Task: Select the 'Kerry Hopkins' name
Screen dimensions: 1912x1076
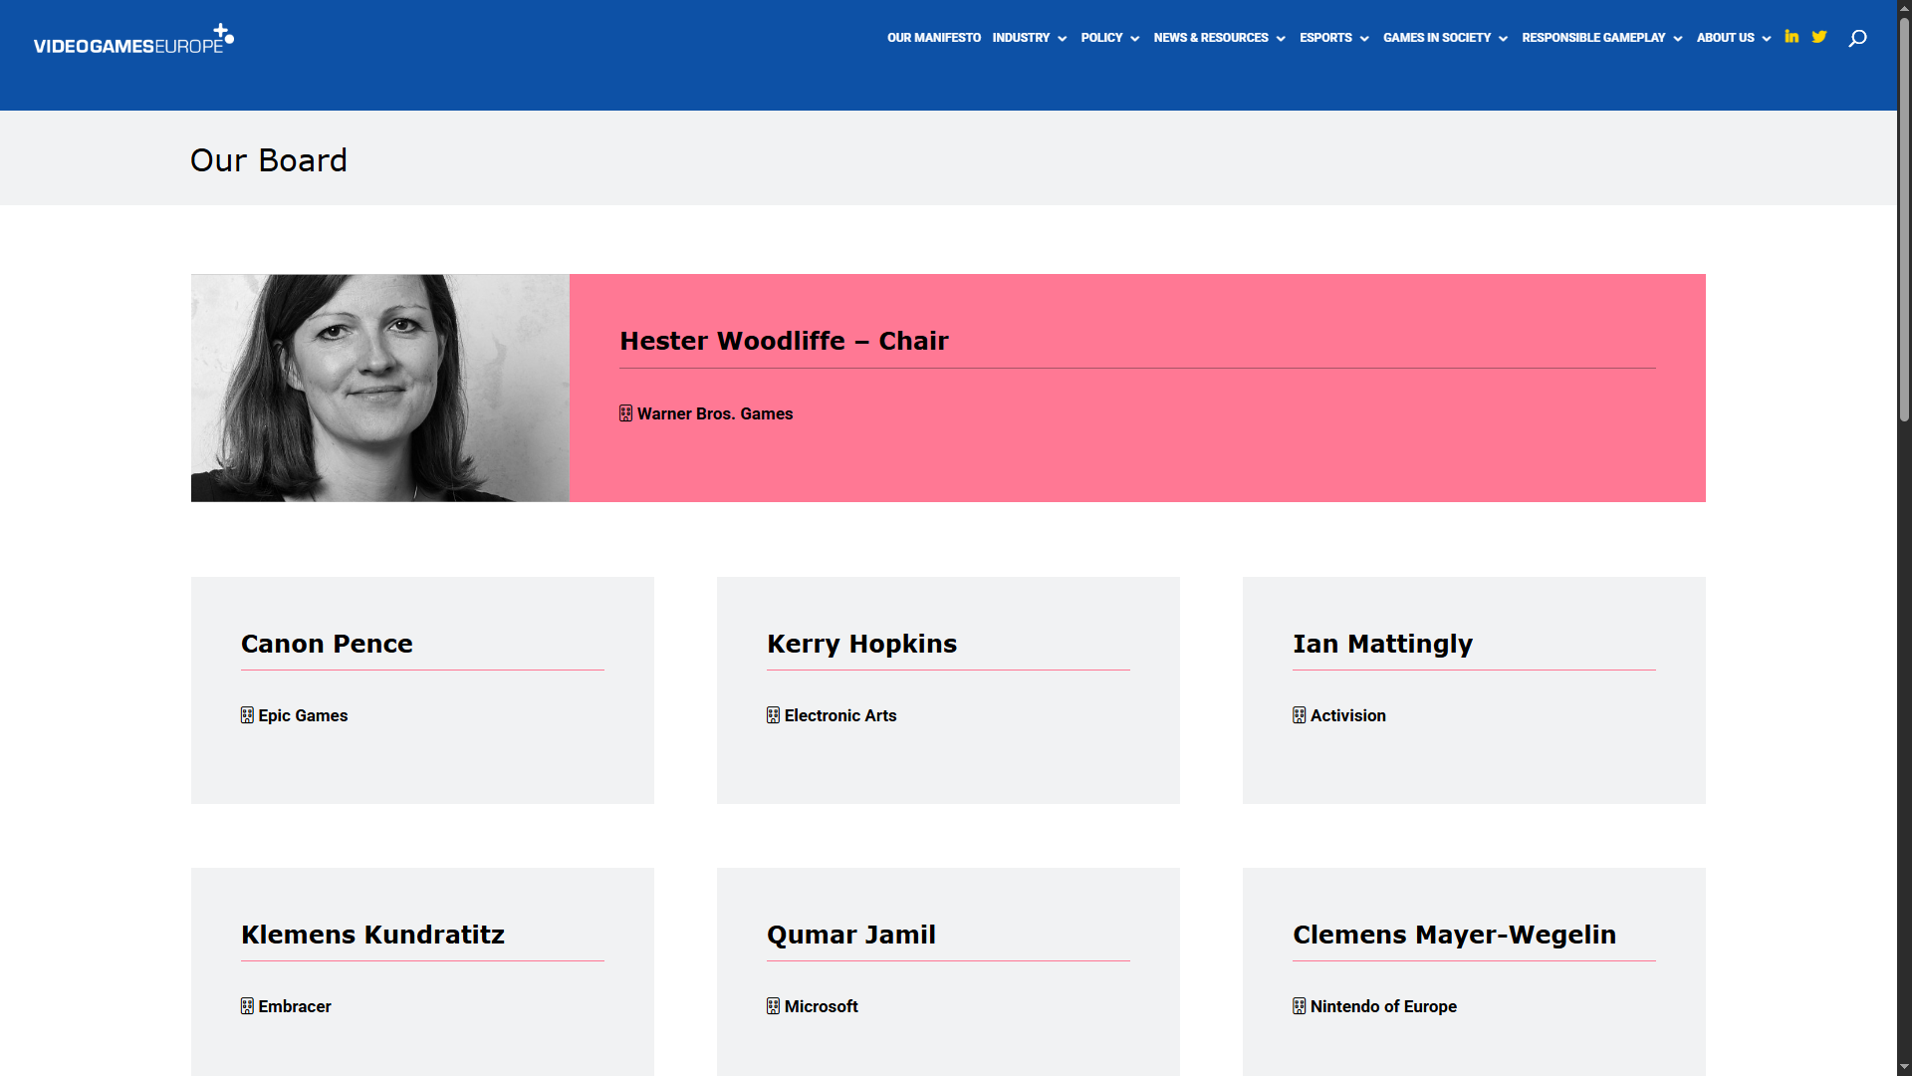Action: pos(861,644)
